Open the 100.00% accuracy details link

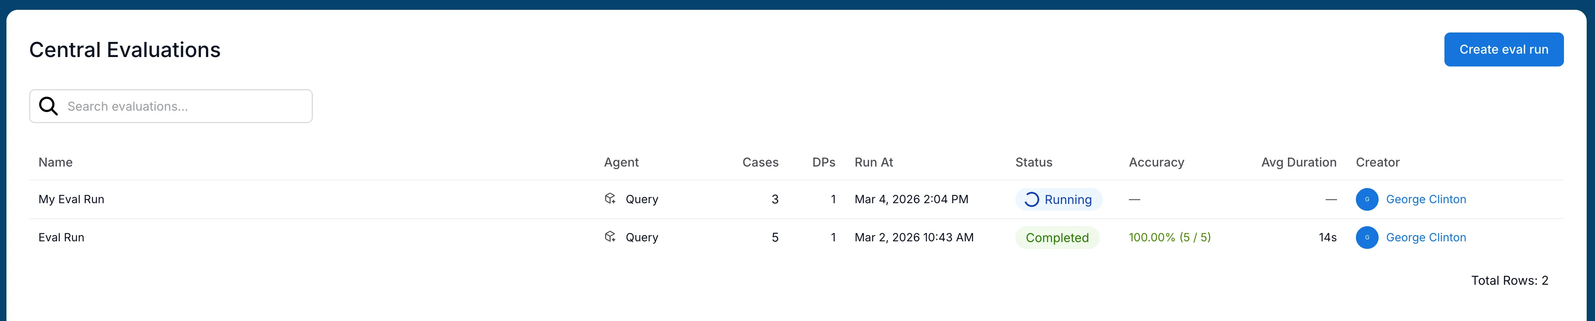[1170, 237]
